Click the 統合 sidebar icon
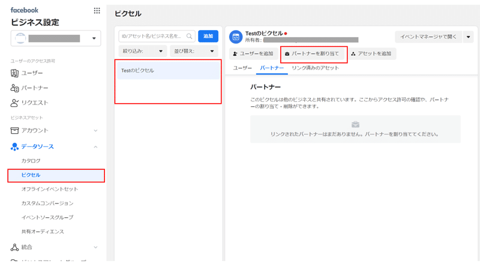Screen dimensions: 480x264 (14, 247)
